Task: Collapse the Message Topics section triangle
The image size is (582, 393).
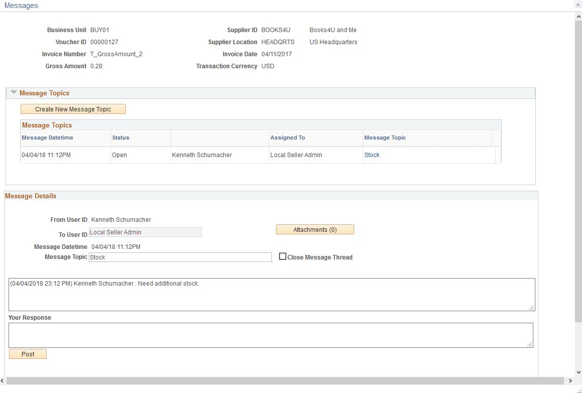Action: (x=14, y=92)
